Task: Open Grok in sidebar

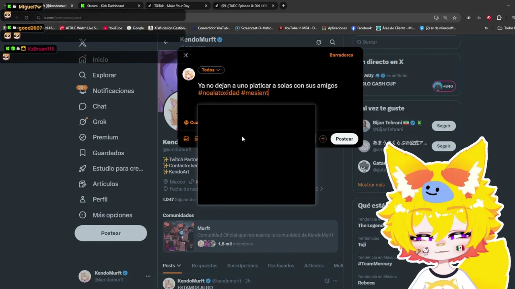Action: pyautogui.click(x=93, y=122)
